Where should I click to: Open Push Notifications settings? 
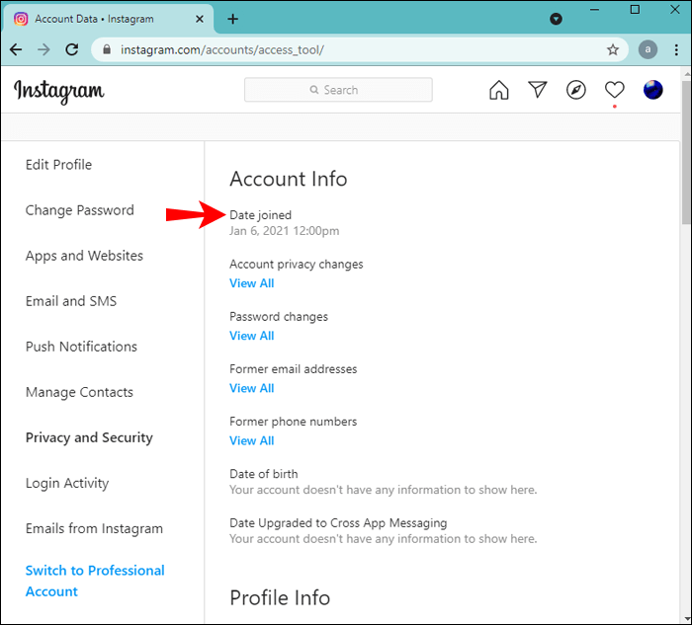pos(81,347)
